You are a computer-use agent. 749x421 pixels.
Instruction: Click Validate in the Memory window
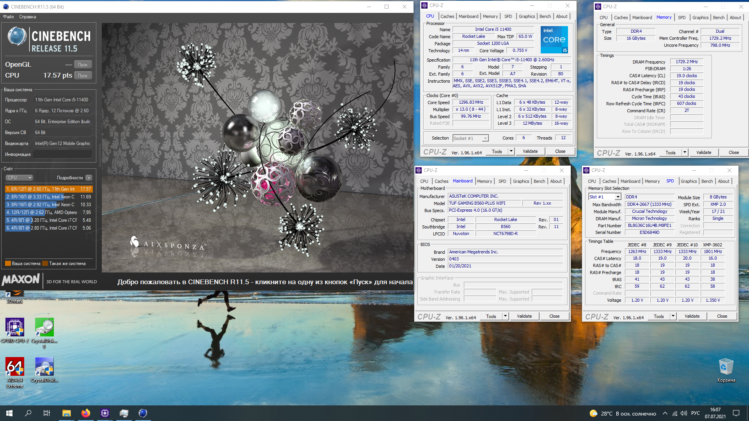[703, 152]
